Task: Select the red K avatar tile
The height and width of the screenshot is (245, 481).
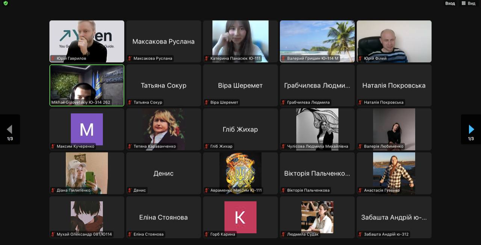Action: 240,217
